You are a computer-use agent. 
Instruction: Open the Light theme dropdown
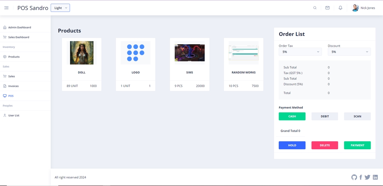point(60,8)
